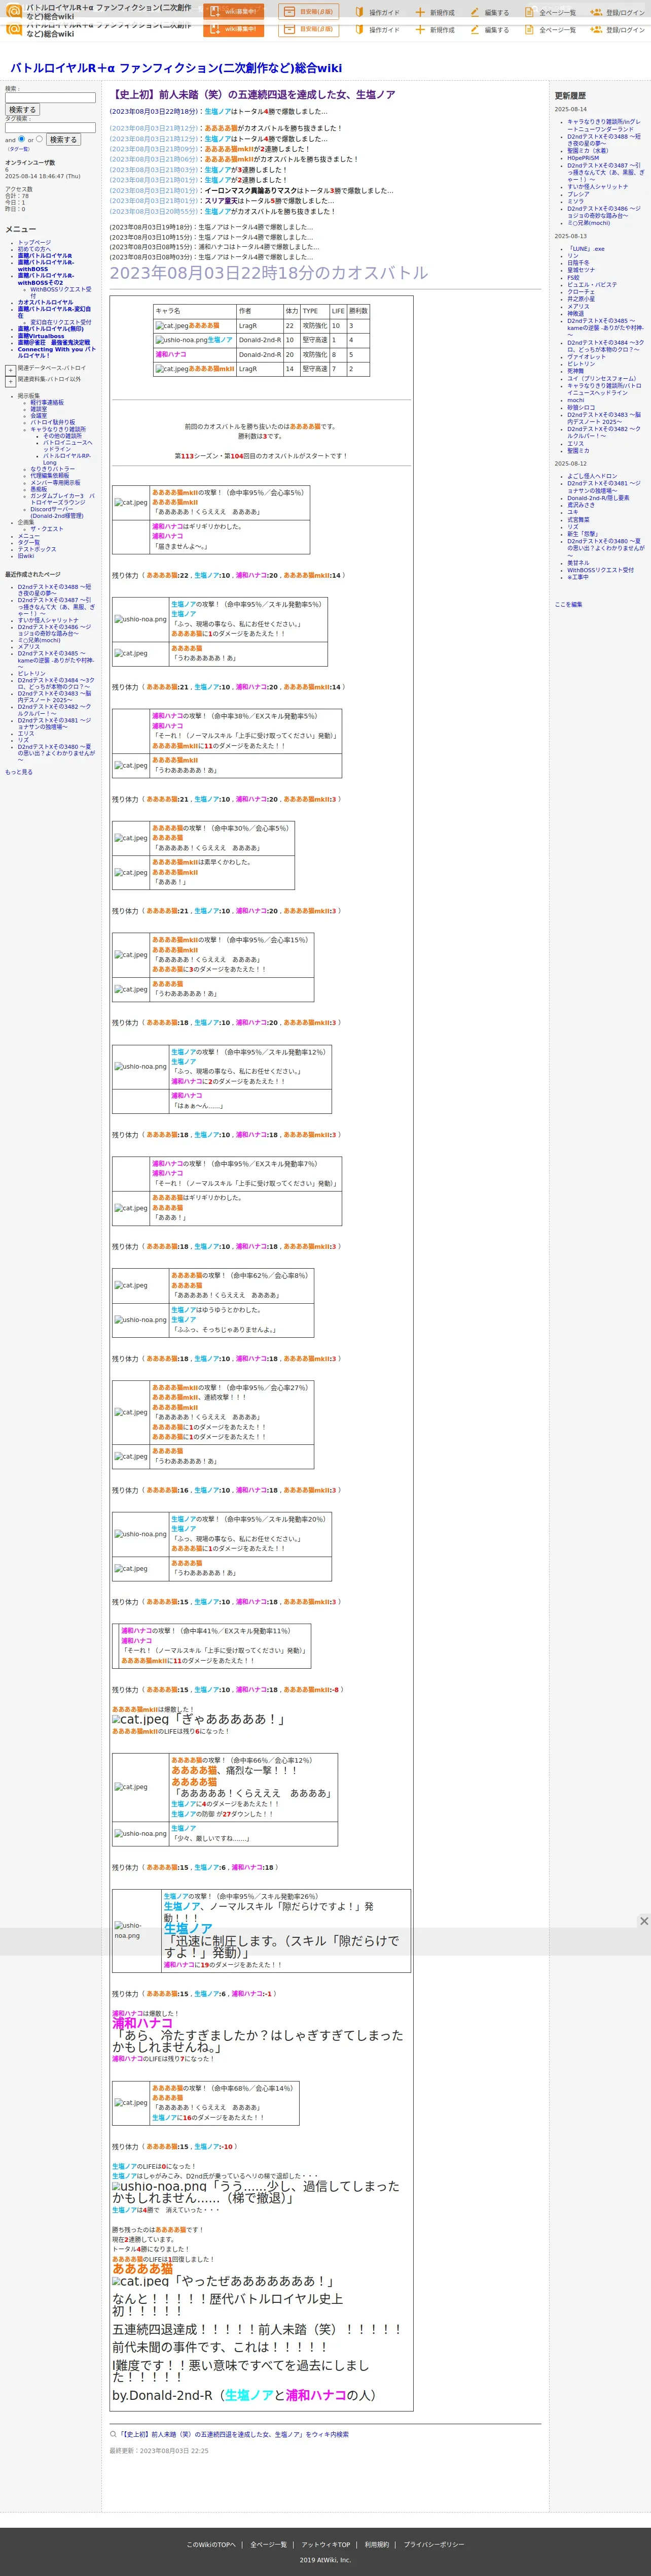Open 「LUNE」.exe in update history
This screenshot has width=651, height=2576.
pyautogui.click(x=586, y=249)
